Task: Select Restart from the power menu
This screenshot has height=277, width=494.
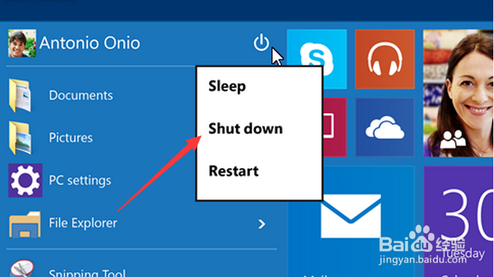Action: pos(234,171)
